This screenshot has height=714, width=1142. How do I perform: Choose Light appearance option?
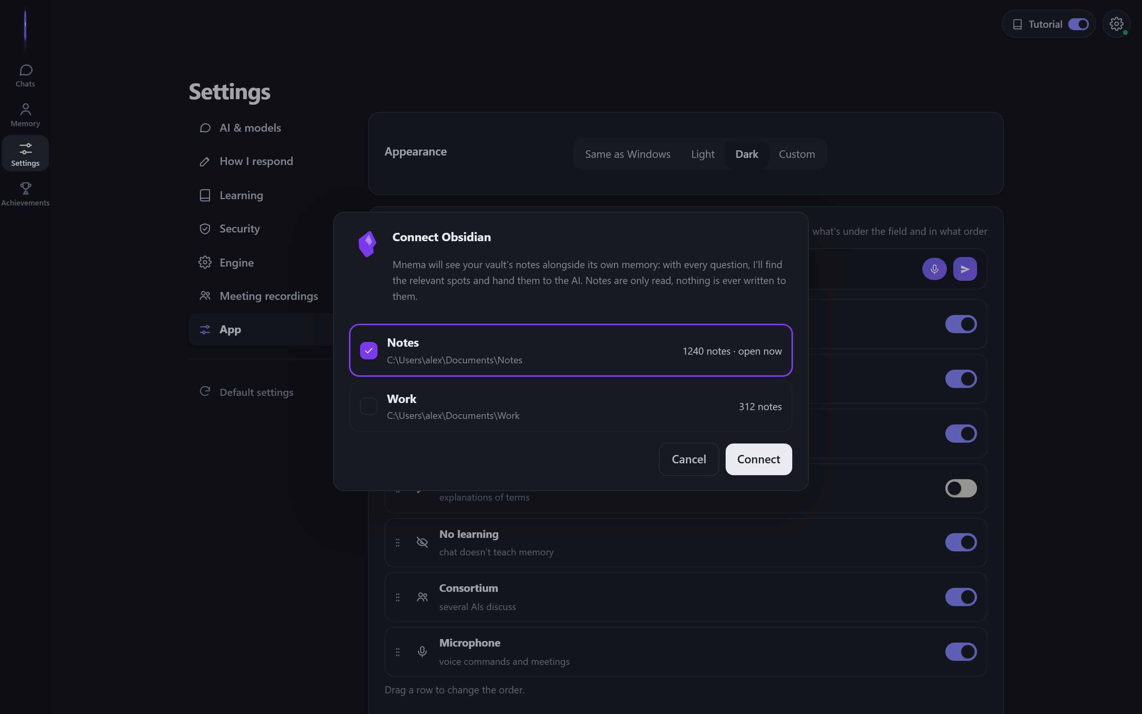pyautogui.click(x=703, y=154)
